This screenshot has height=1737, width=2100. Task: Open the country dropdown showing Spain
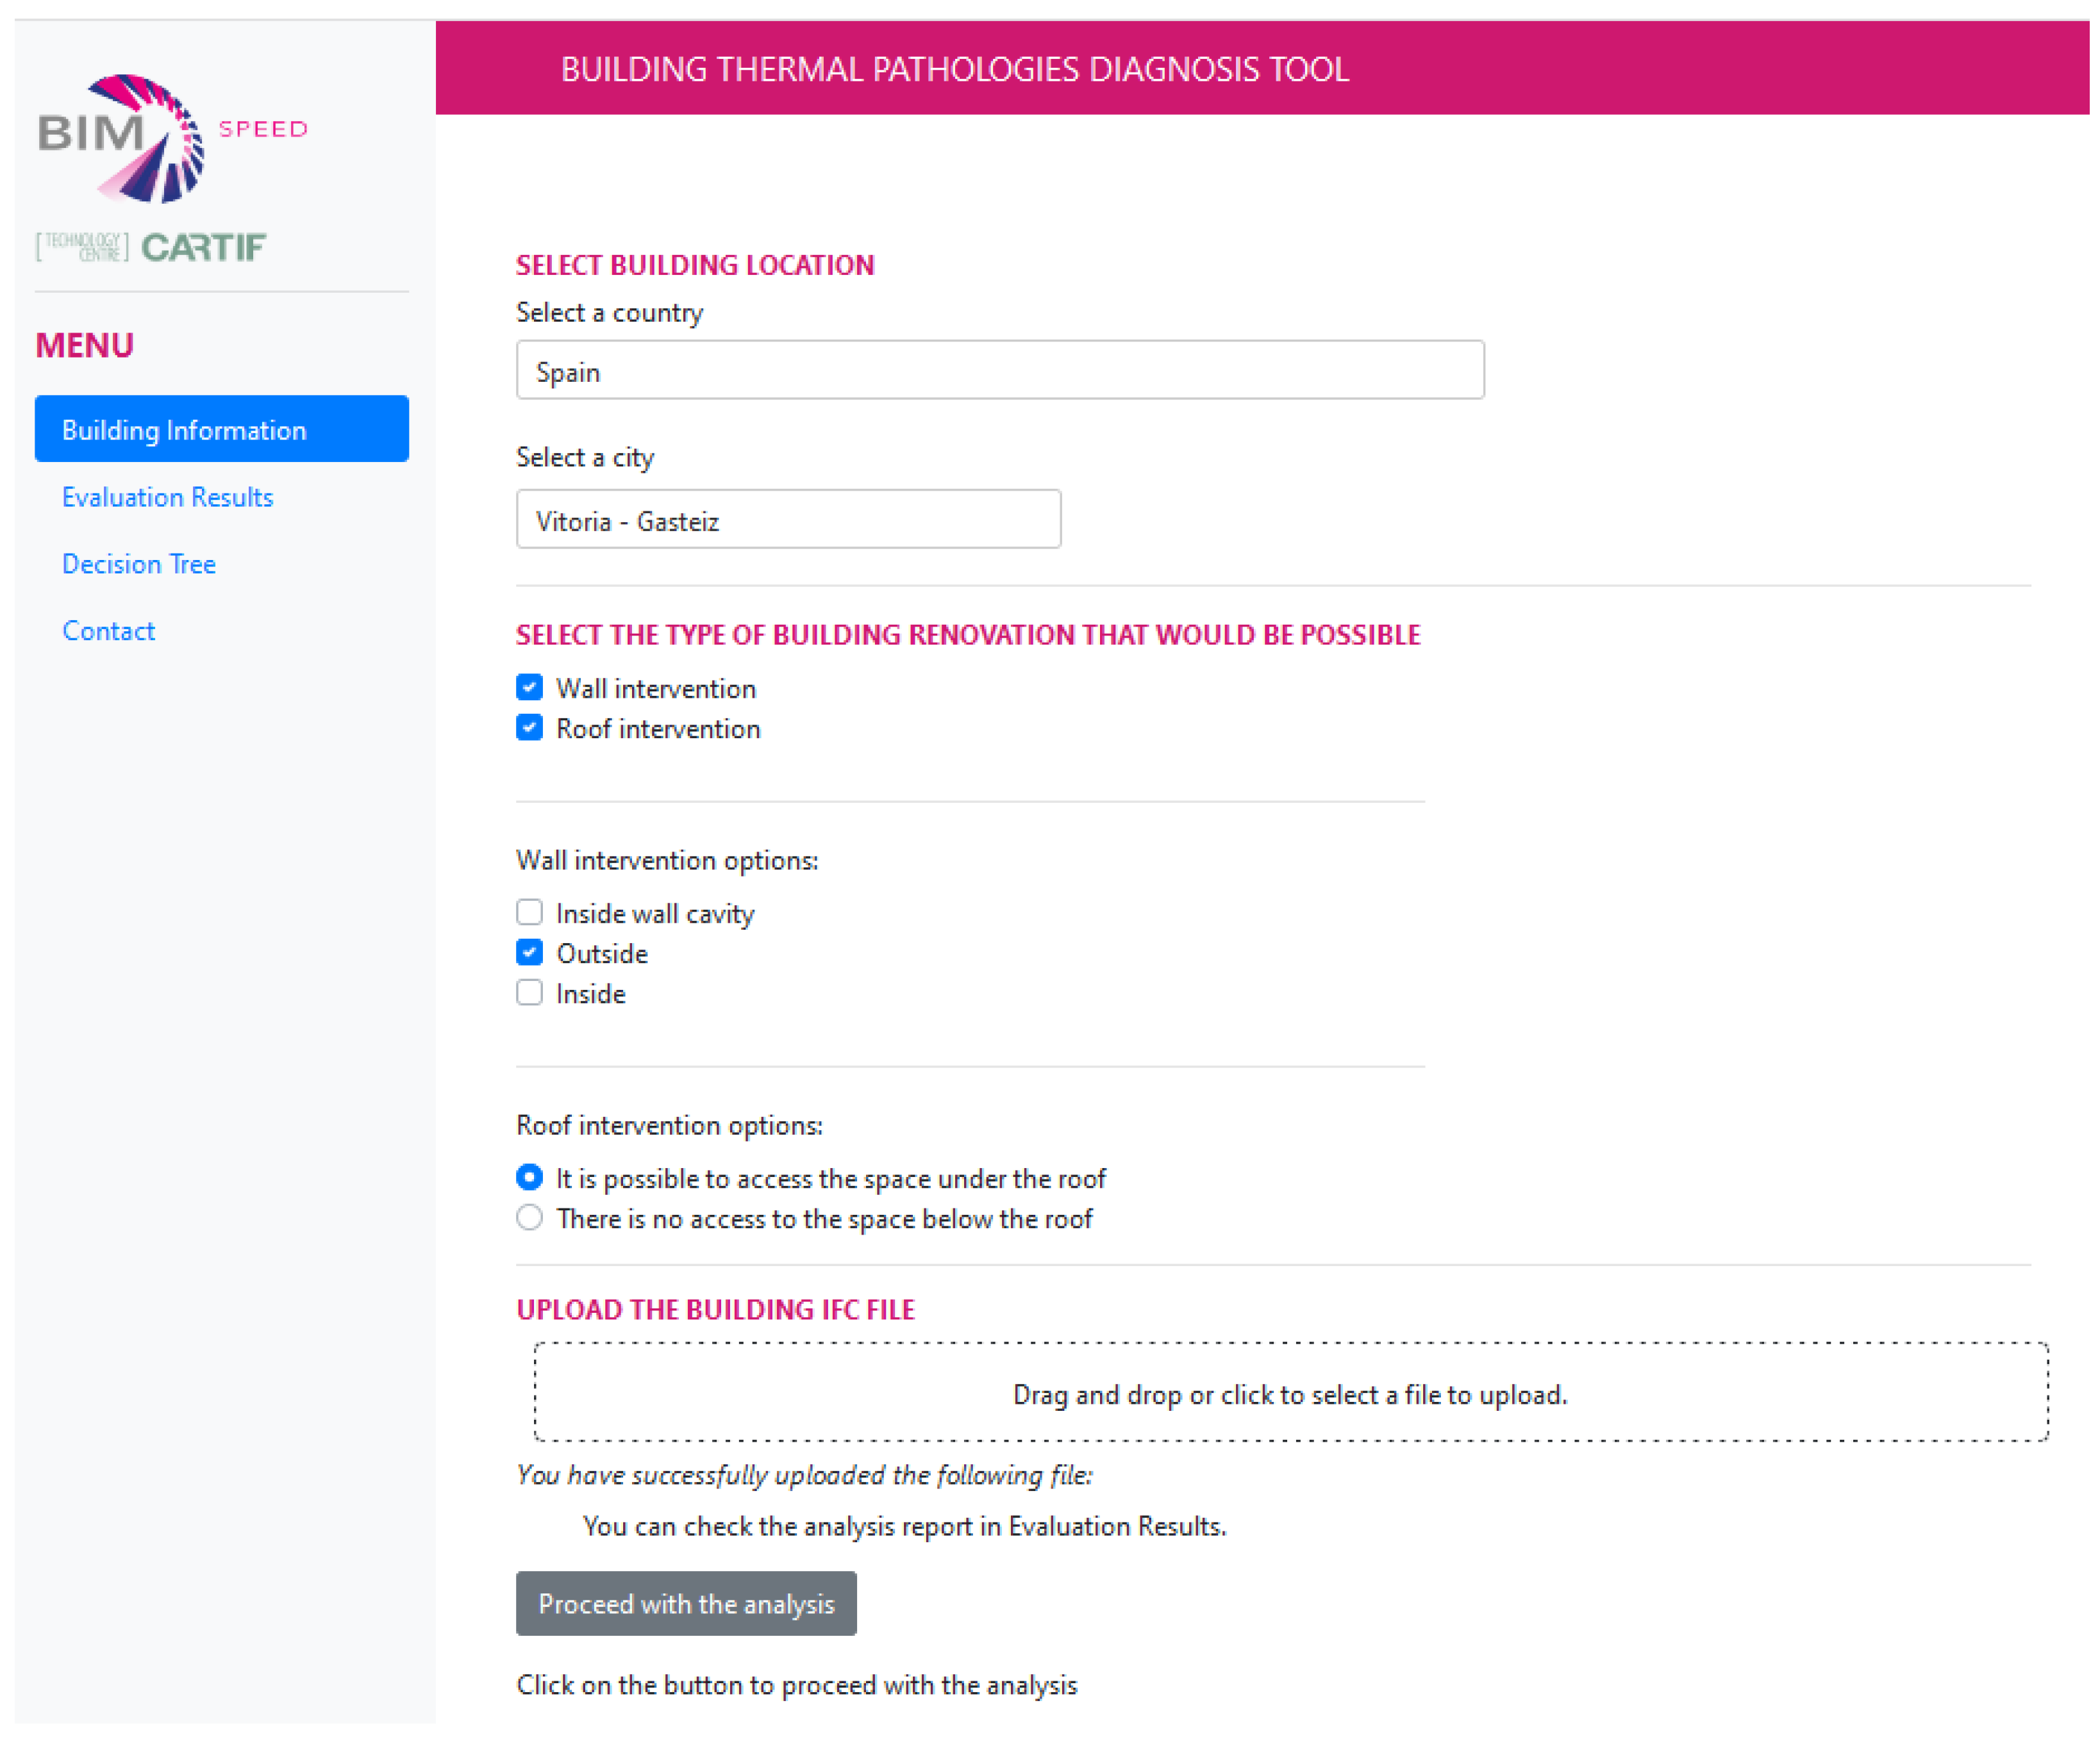[x=999, y=371]
